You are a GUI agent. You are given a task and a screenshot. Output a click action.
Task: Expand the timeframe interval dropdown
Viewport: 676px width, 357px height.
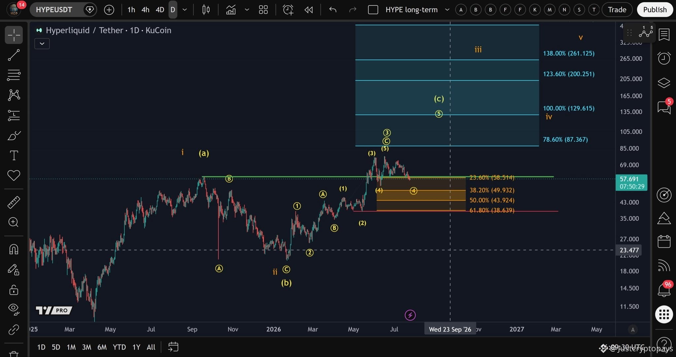185,10
